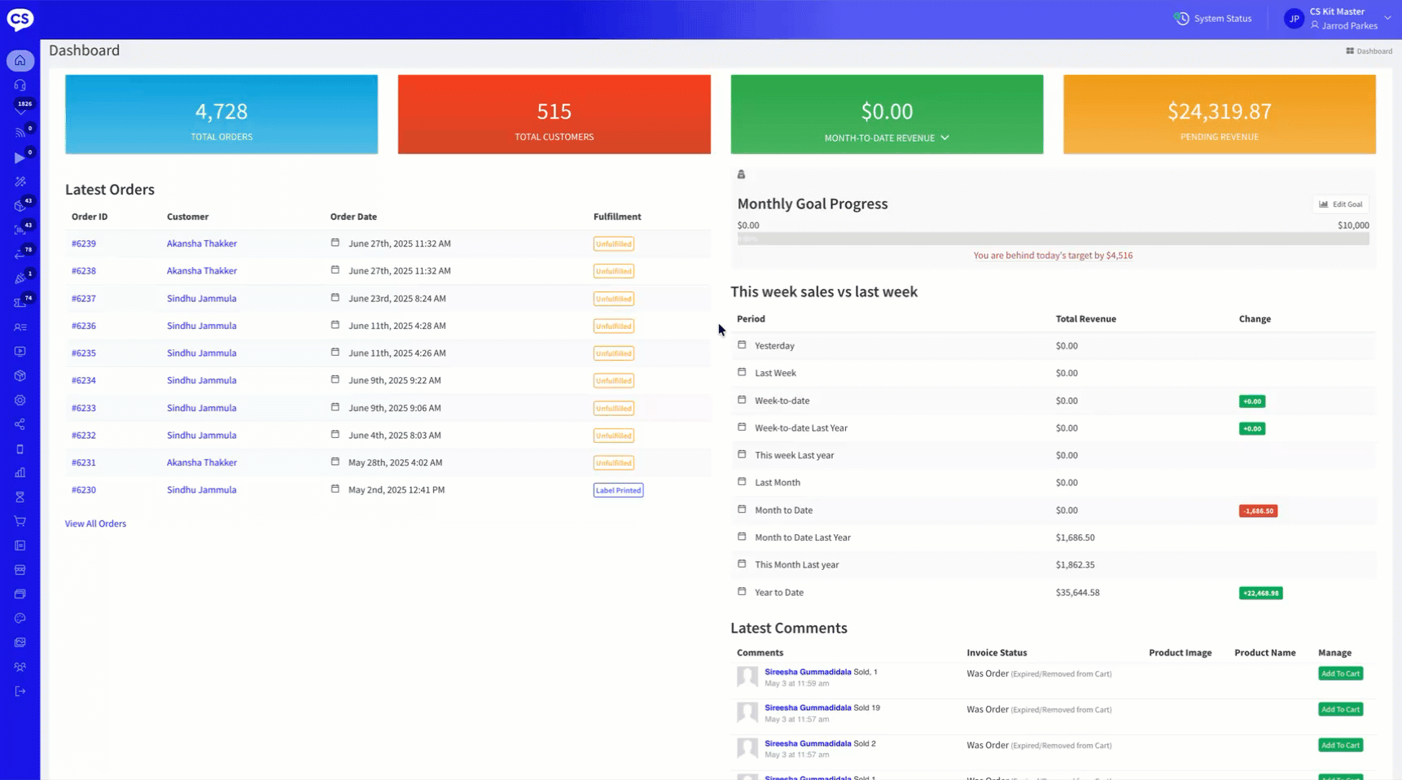Click the first Add To Cart button
The width and height of the screenshot is (1402, 780).
click(1340, 673)
